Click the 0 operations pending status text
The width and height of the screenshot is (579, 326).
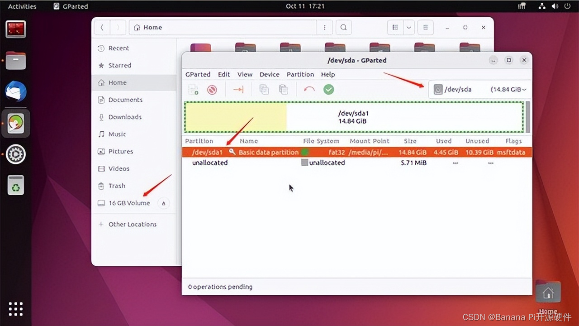pos(220,287)
